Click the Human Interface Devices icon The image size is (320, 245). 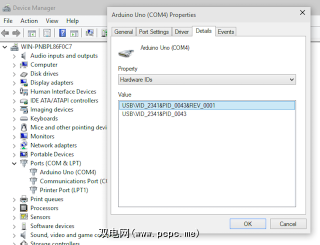[24, 91]
